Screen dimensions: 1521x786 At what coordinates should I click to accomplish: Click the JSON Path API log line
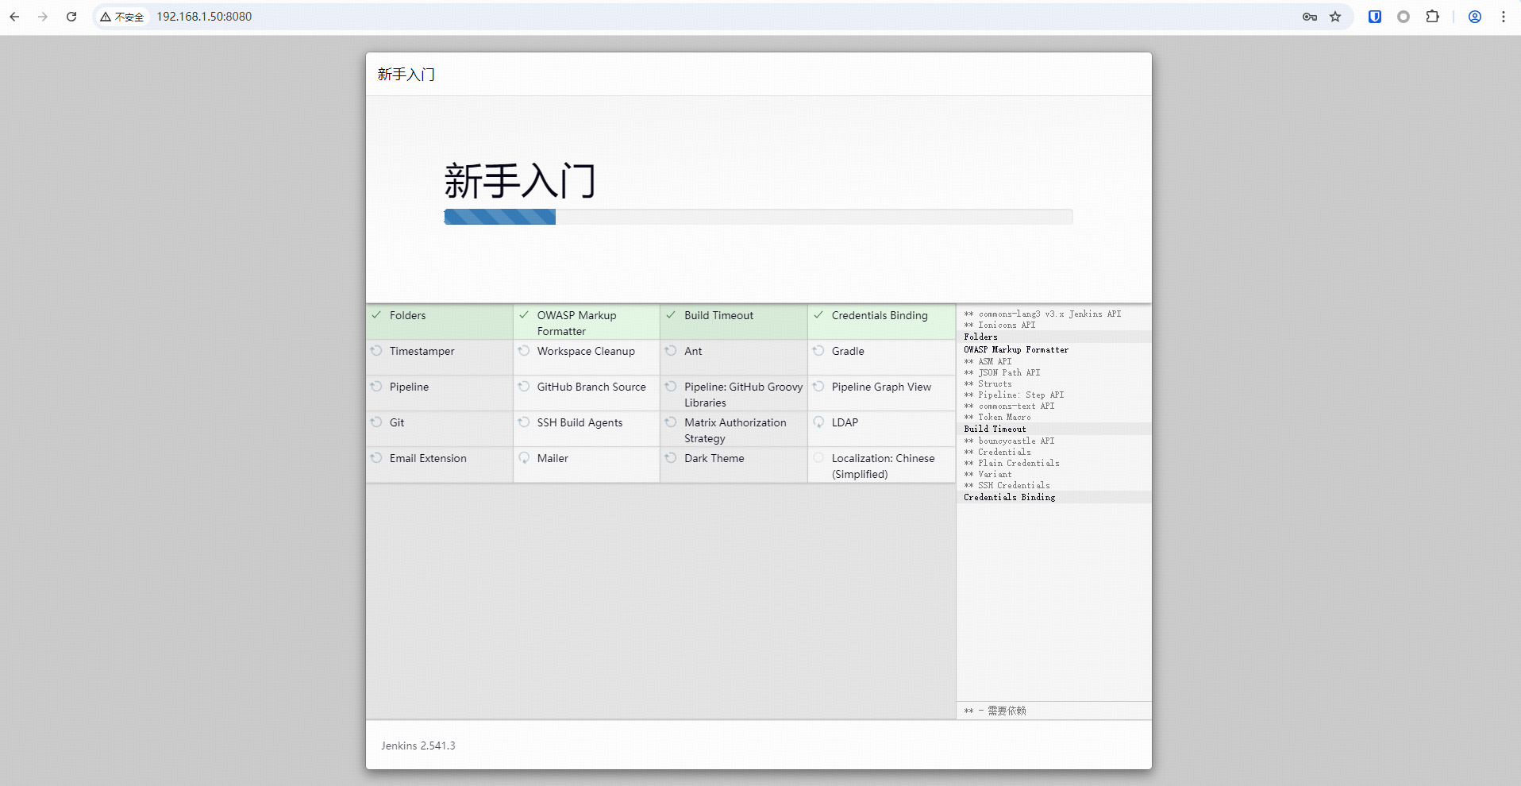1002,372
